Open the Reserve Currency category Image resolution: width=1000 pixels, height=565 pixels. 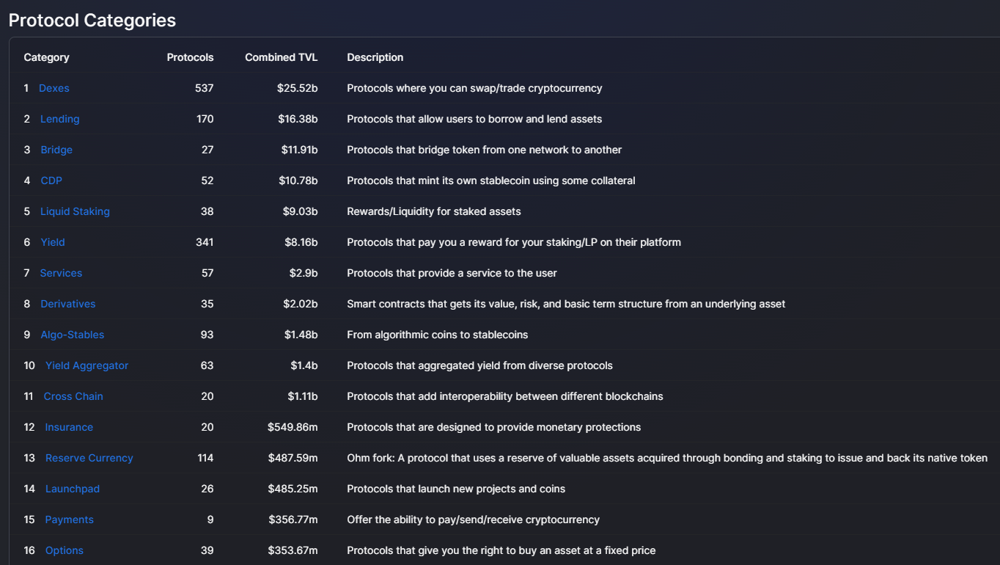pyautogui.click(x=89, y=458)
